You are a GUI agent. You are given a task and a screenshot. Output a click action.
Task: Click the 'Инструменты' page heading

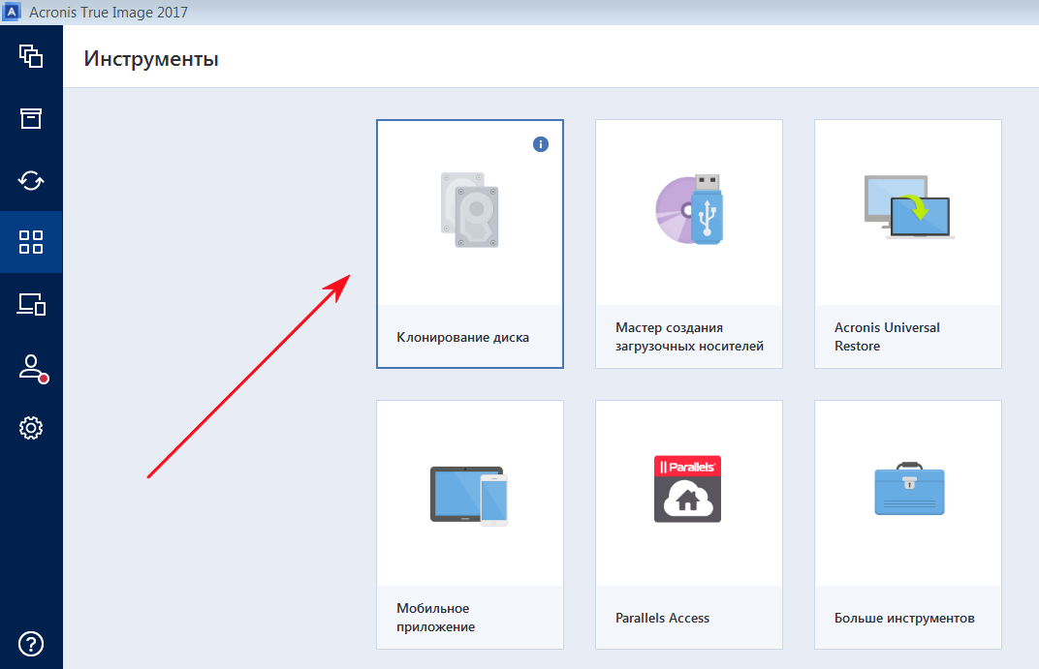151,59
